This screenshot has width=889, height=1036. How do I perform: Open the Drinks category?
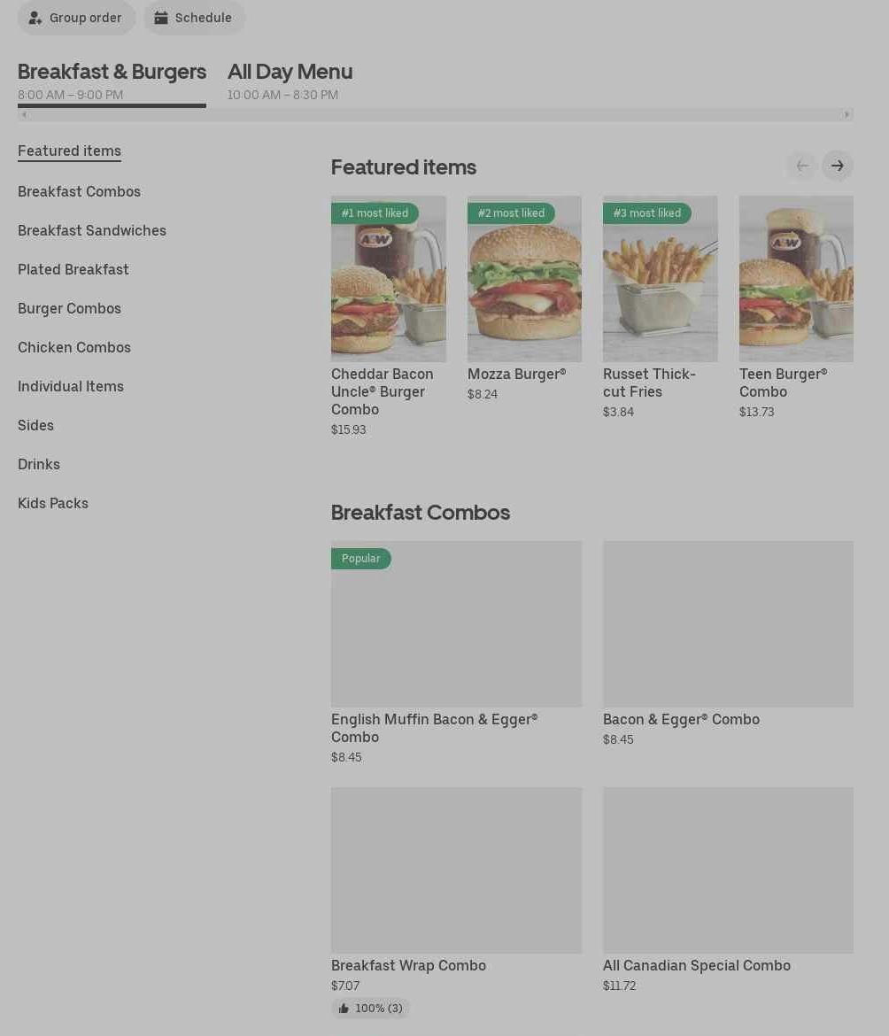point(39,464)
